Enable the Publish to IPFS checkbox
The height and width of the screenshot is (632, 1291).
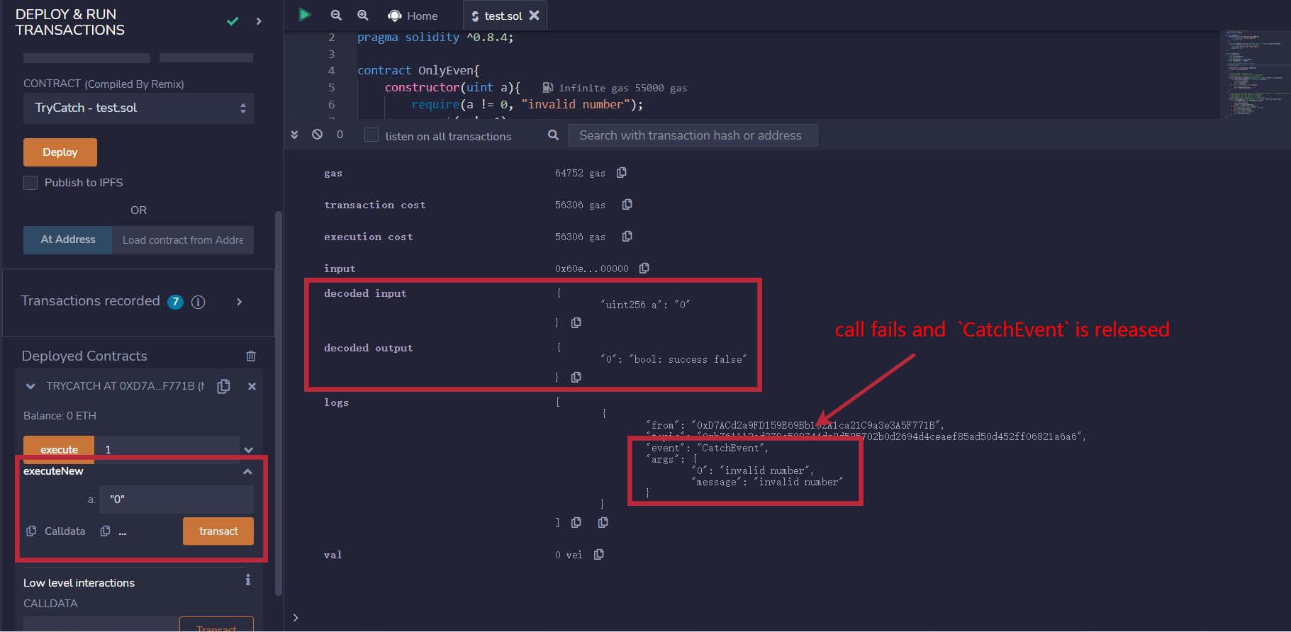click(30, 183)
